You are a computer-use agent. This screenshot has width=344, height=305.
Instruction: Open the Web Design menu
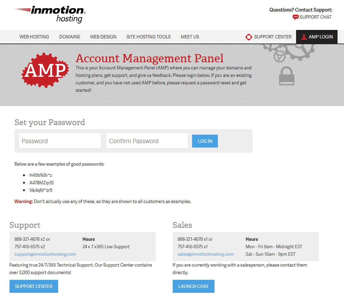point(103,37)
